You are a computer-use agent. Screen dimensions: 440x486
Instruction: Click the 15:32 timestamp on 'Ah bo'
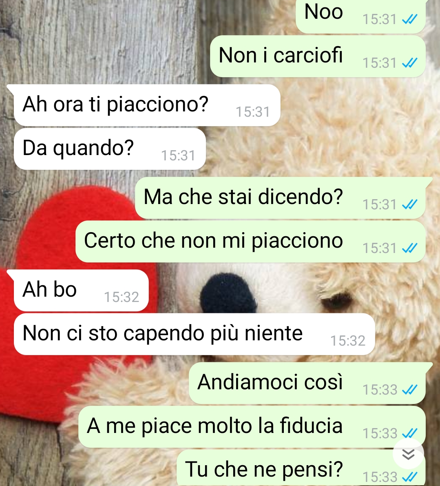click(x=122, y=297)
